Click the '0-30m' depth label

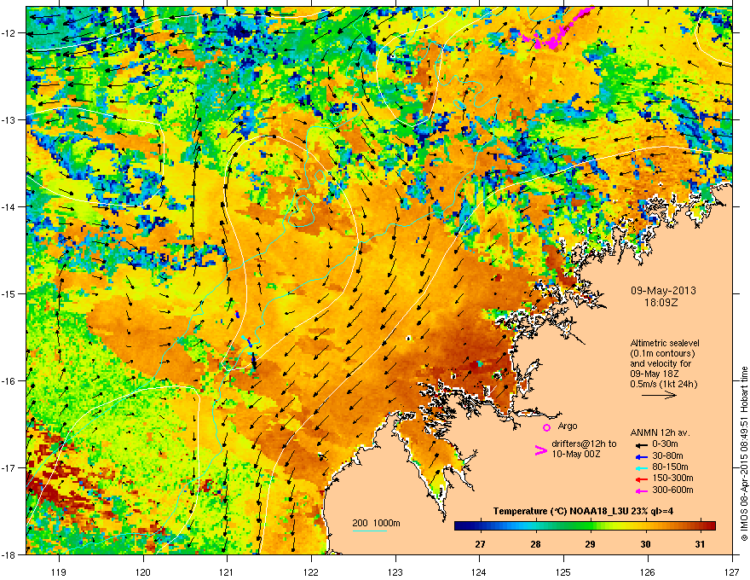tap(665, 444)
